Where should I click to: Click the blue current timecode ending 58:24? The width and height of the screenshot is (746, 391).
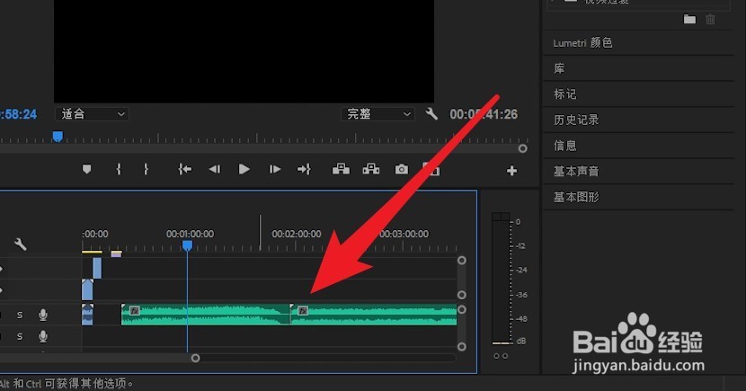click(x=19, y=114)
